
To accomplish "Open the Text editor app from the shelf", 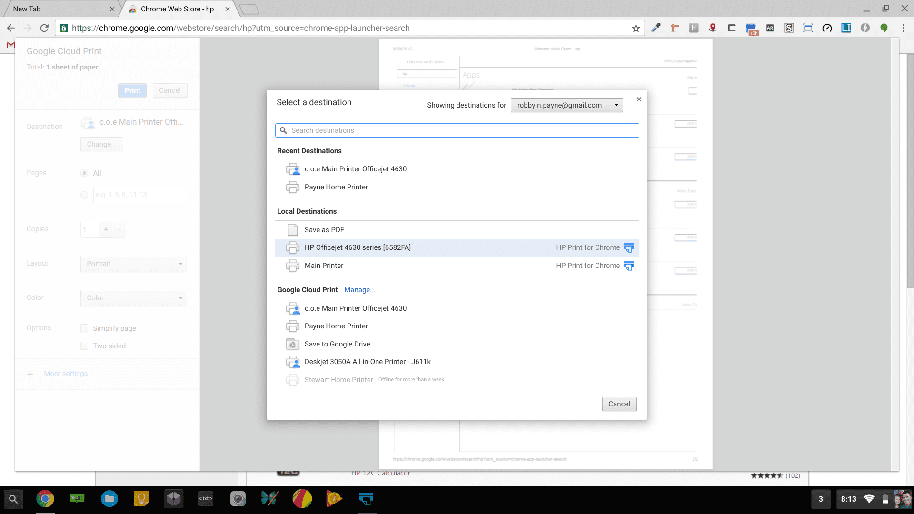I will (x=206, y=499).
